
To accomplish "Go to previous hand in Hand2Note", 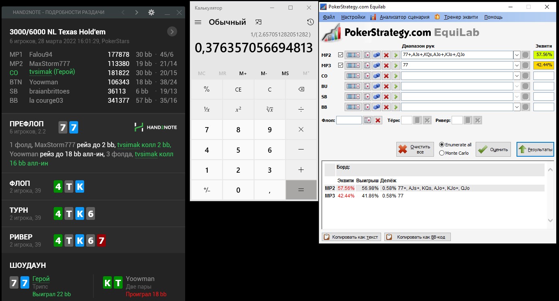I will point(123,12).
